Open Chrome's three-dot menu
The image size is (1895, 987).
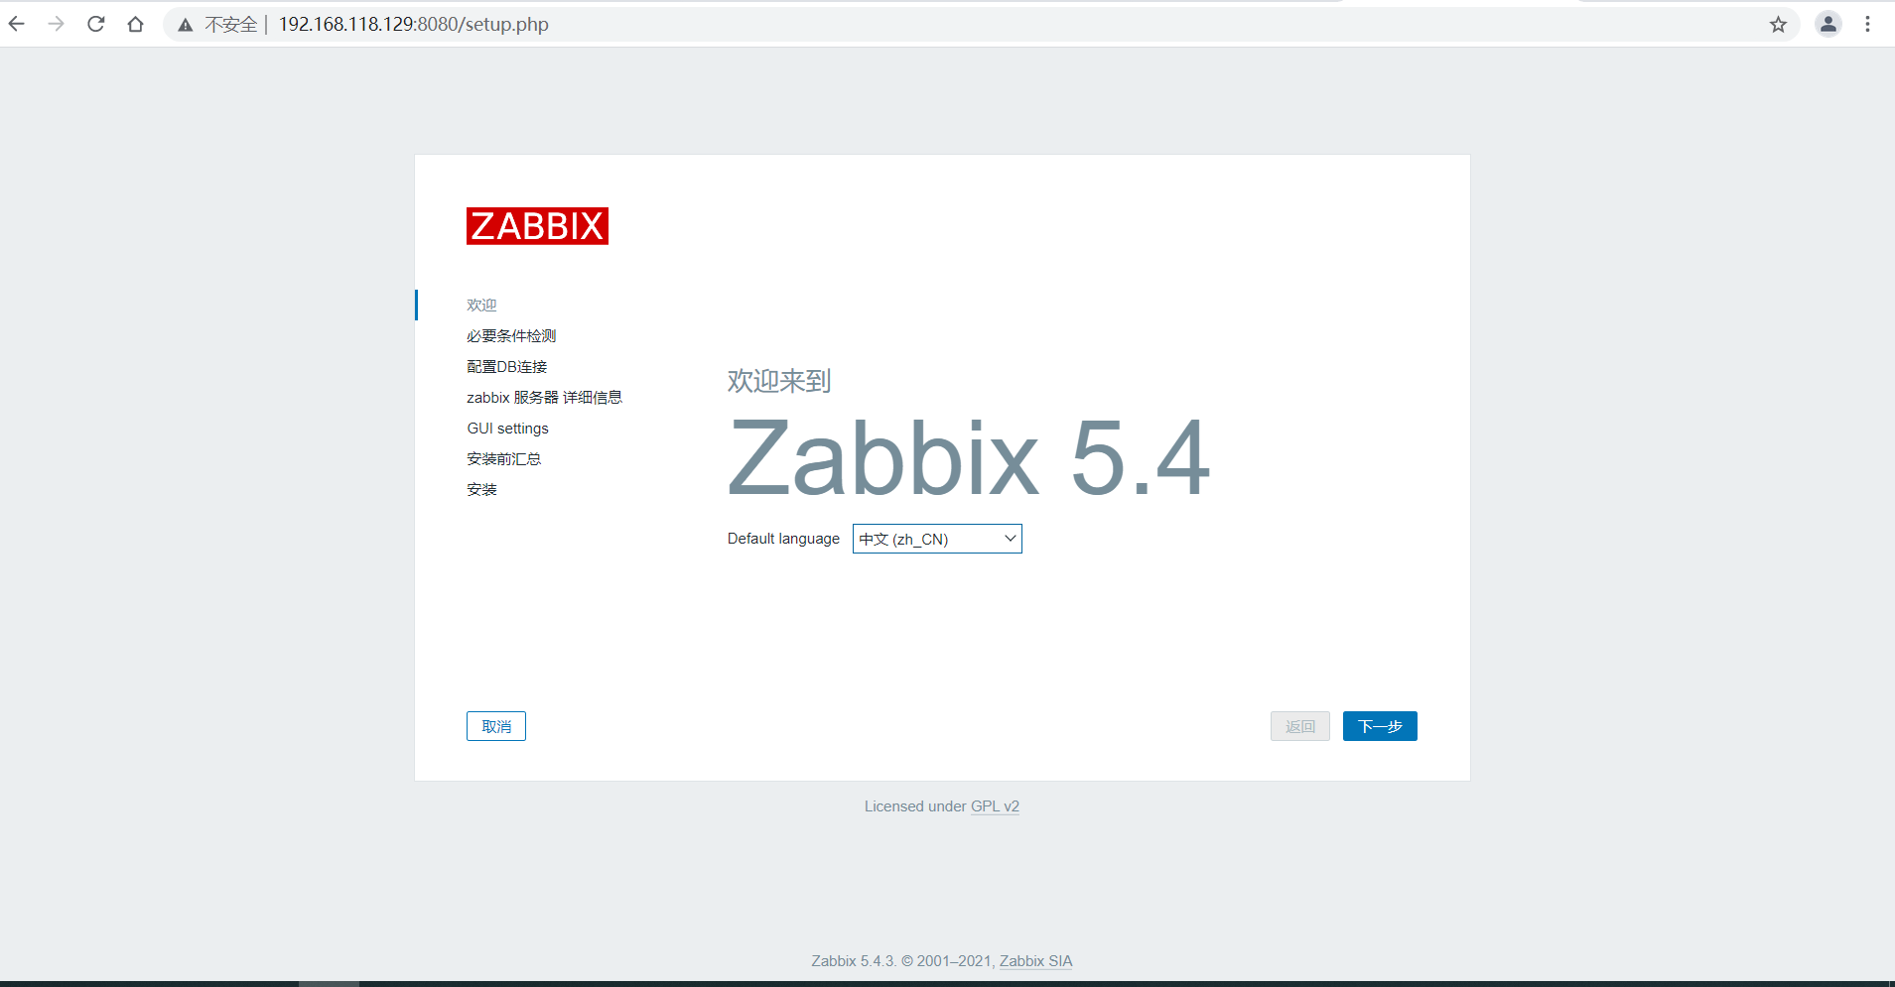point(1869,24)
